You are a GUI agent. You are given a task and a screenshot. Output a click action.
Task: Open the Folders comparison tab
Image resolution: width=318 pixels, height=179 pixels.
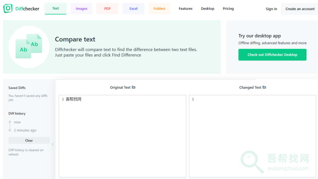point(159,9)
